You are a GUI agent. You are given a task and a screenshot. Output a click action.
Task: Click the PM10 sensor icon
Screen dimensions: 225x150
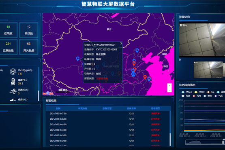pyautogui.click(x=13, y=72)
